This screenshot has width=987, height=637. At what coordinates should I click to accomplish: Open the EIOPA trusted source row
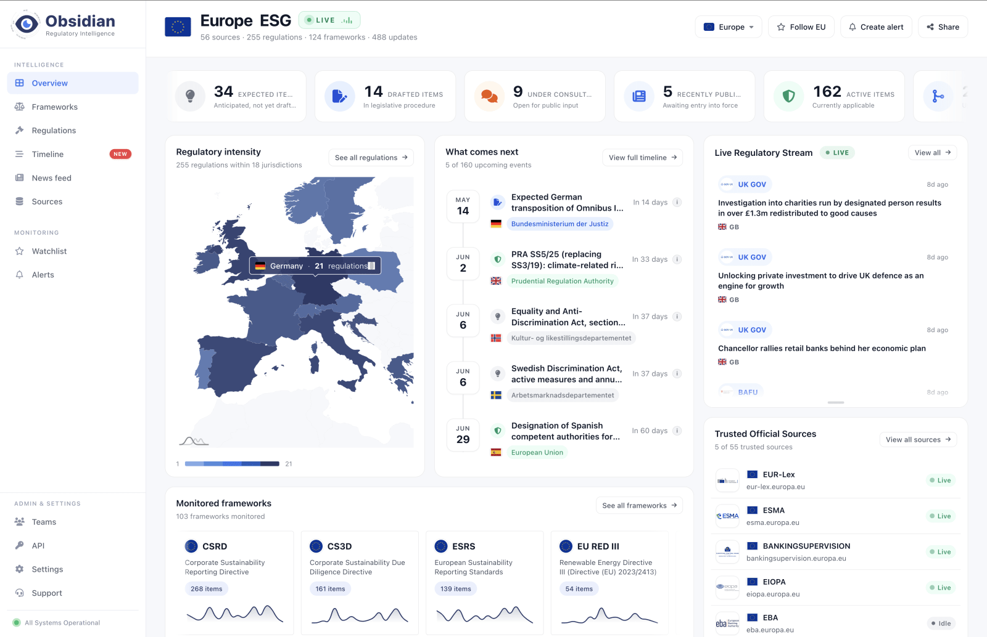836,588
